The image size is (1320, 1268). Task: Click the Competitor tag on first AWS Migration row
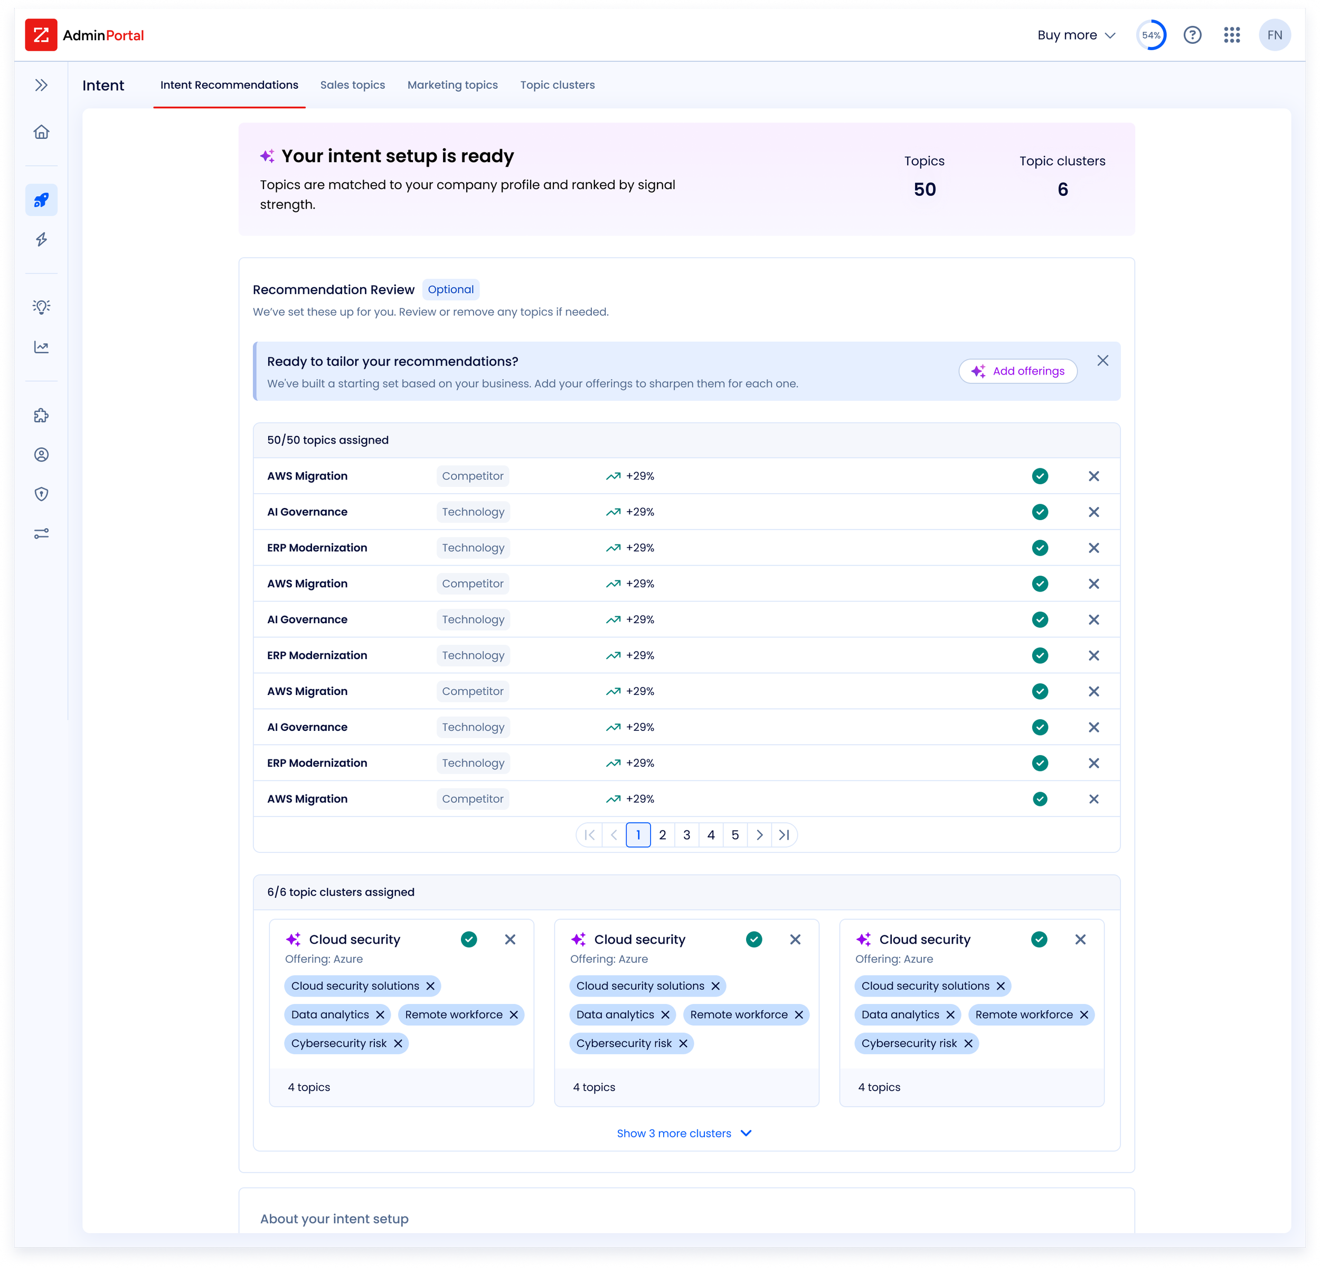[473, 476]
